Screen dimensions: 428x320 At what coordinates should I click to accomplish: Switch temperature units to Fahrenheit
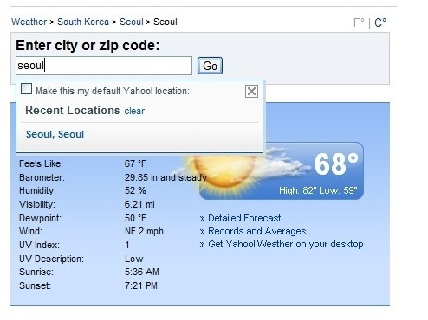(359, 22)
